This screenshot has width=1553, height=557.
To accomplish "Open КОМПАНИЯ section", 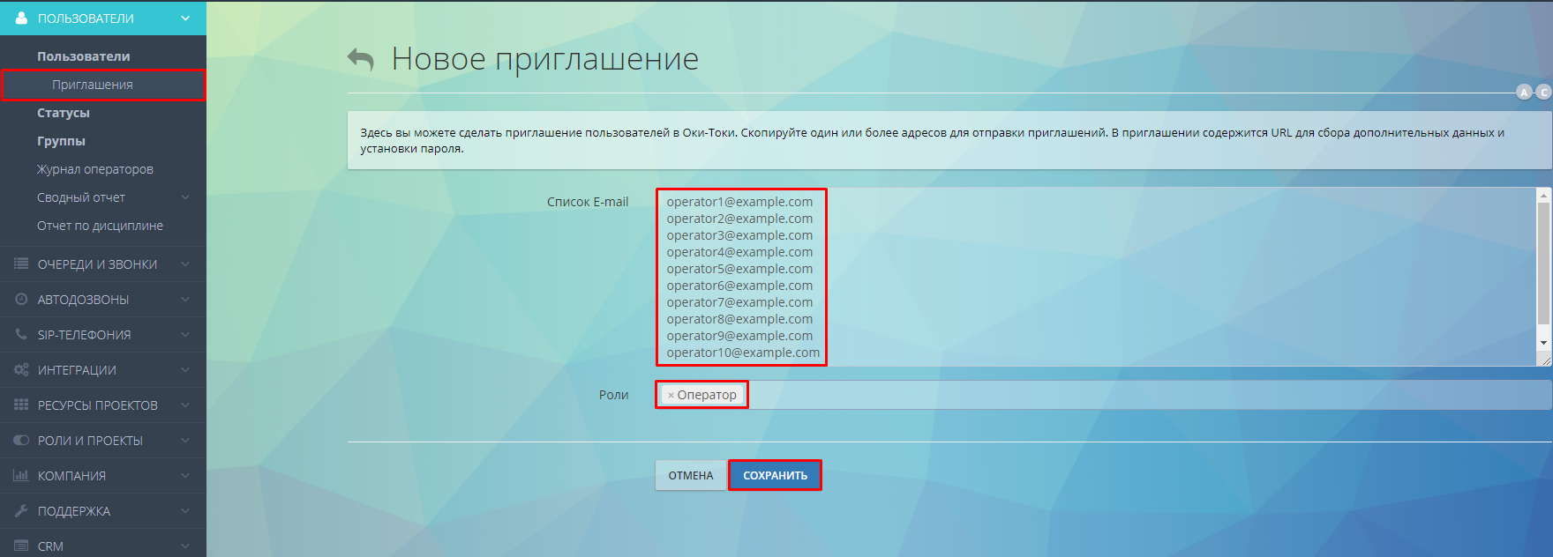I will 103,476.
